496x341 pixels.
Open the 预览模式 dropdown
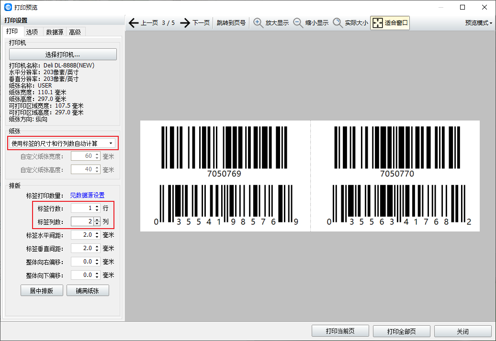click(479, 23)
